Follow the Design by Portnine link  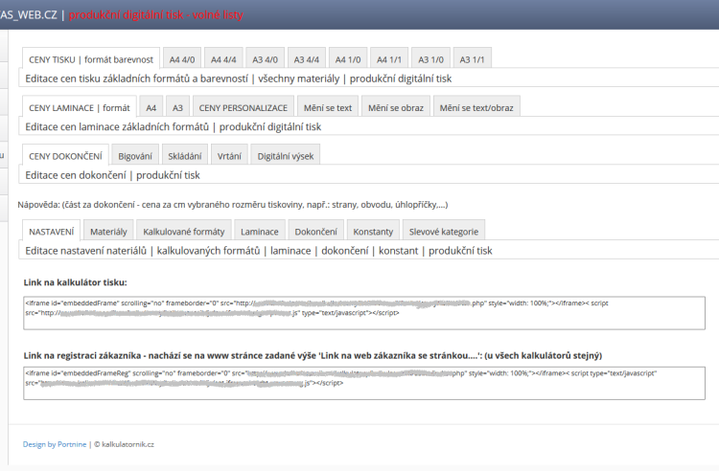point(55,444)
